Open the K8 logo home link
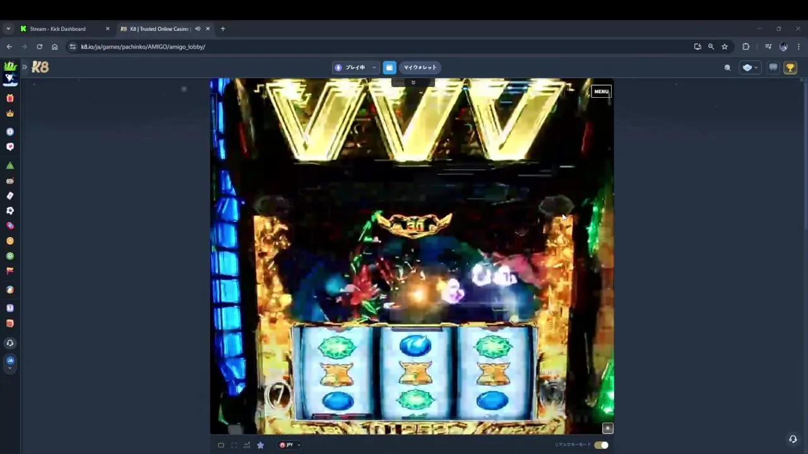808x454 pixels. [40, 67]
